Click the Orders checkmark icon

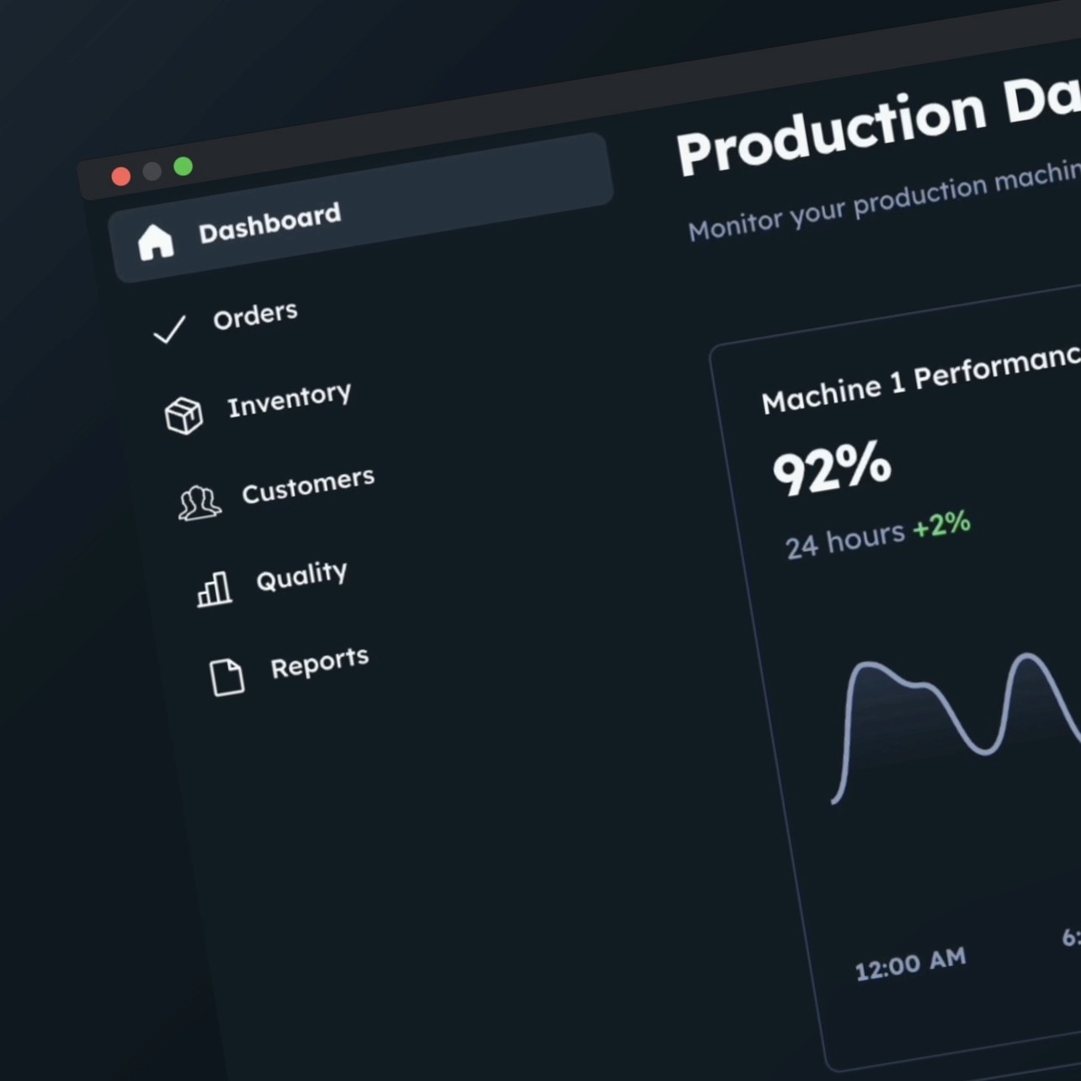click(x=169, y=329)
